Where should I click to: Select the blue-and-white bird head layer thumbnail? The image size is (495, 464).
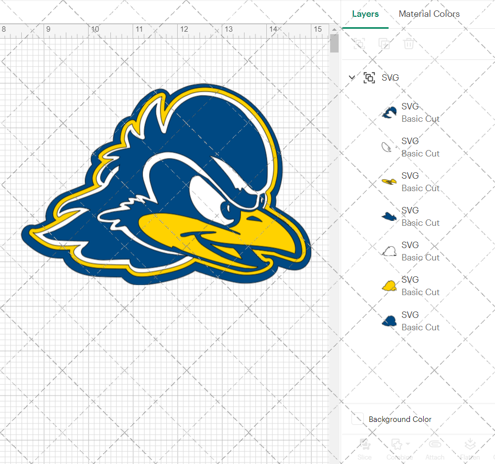click(389, 112)
